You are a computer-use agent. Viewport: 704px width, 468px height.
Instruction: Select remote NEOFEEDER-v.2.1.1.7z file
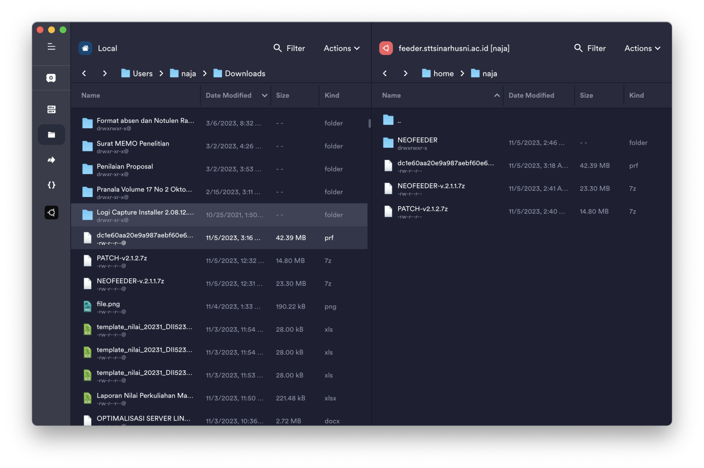[521, 189]
